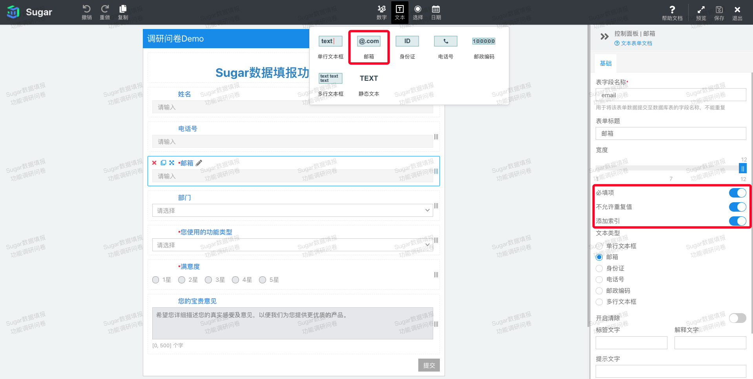Switch to the 基础 tab

click(x=605, y=63)
